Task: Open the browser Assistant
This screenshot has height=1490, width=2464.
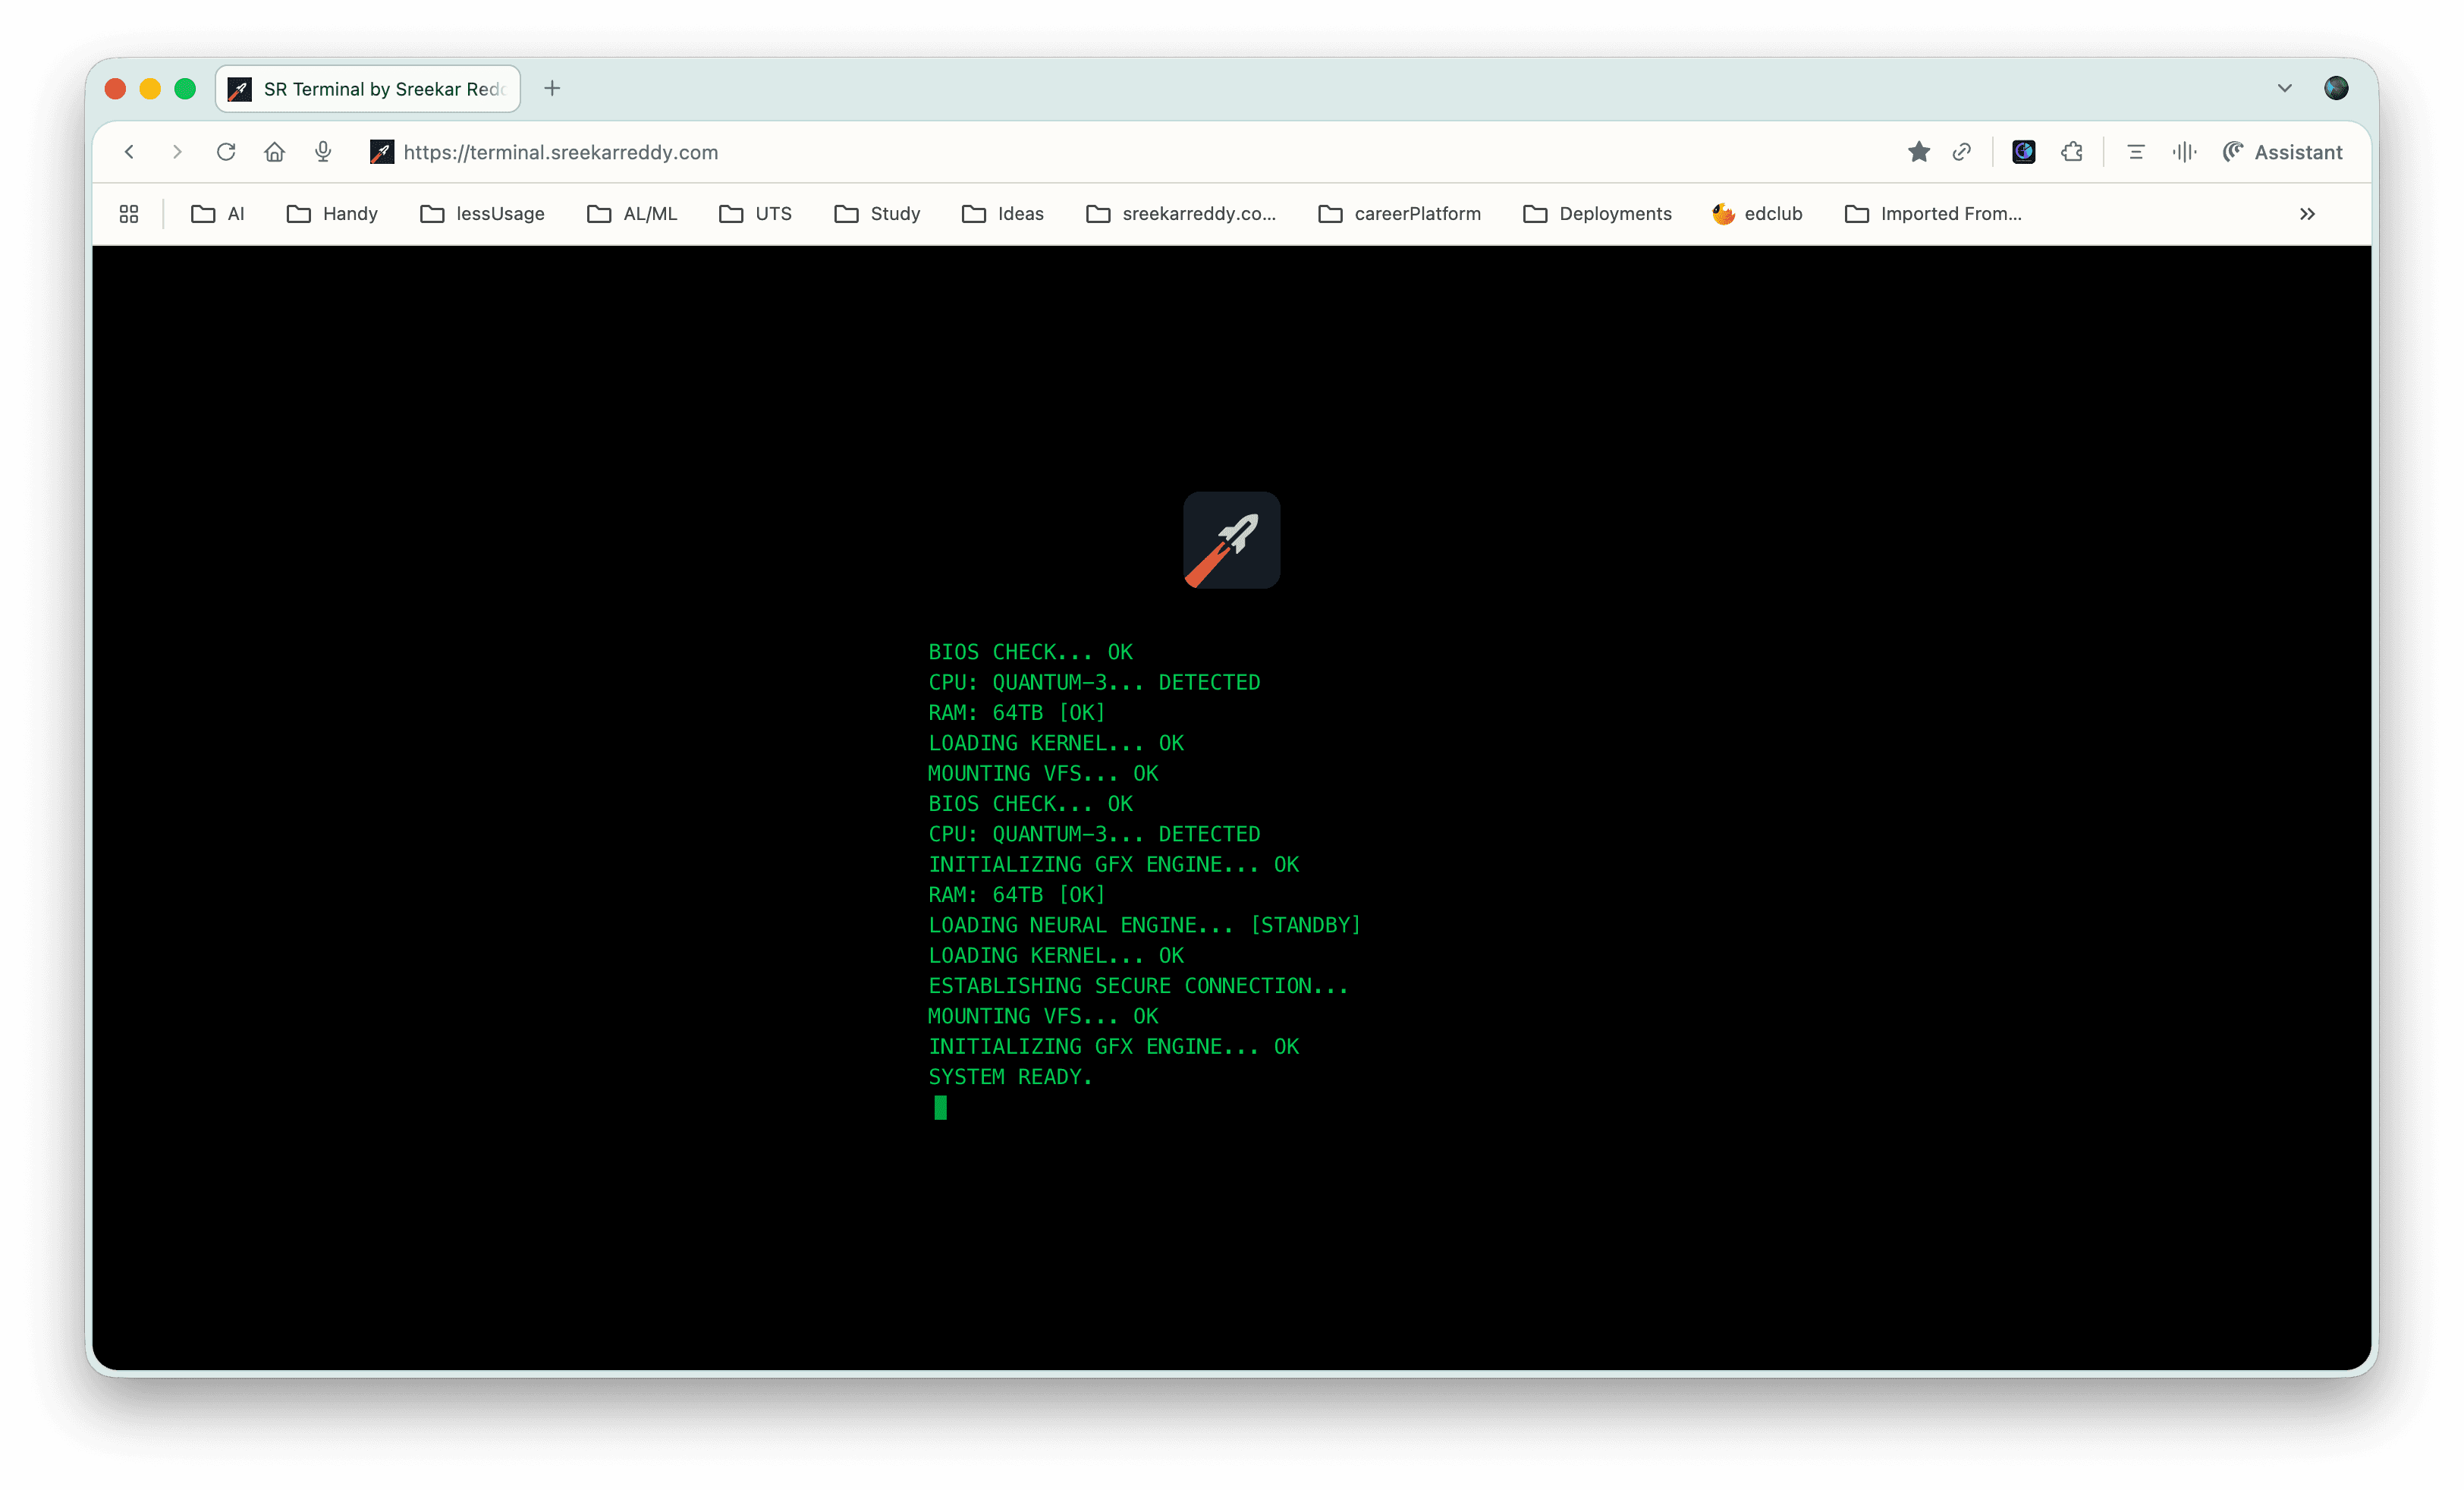Action: (x=2283, y=152)
